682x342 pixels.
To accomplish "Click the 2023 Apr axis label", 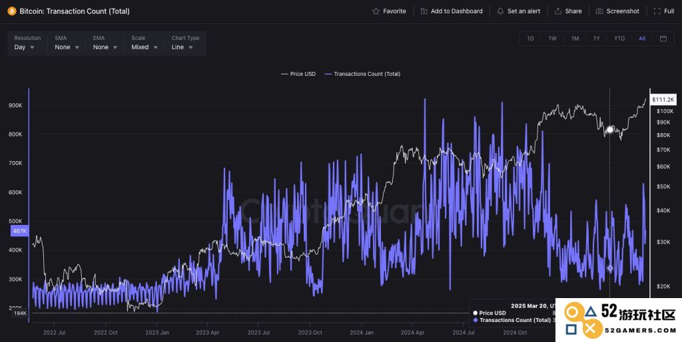I will [x=208, y=333].
